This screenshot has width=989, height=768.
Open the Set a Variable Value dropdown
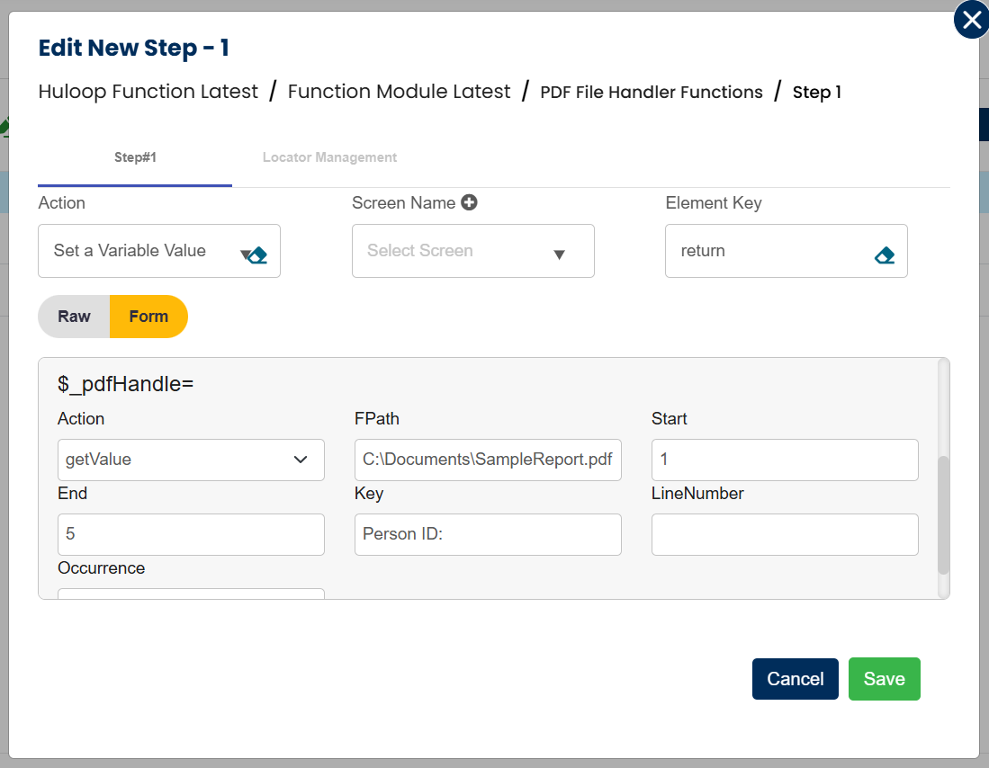[x=159, y=251]
